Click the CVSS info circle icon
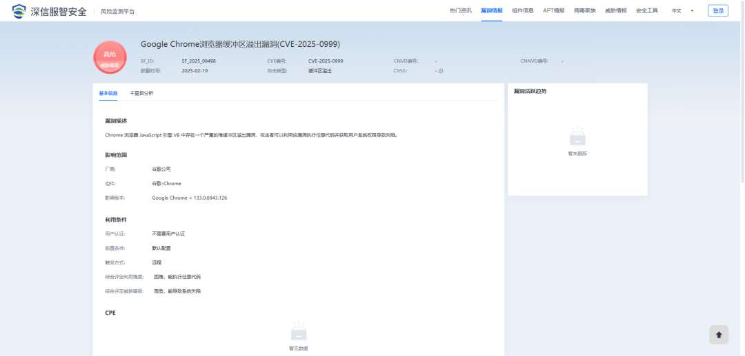Viewport: 745px width, 356px height. click(440, 71)
